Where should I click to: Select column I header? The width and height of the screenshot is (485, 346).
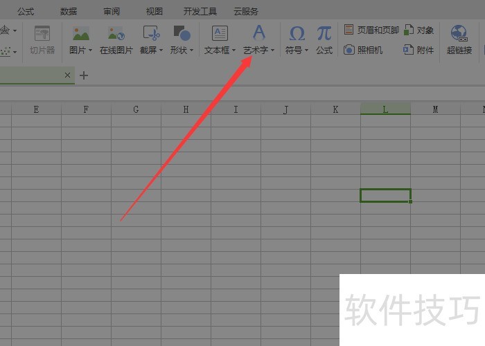tap(236, 109)
